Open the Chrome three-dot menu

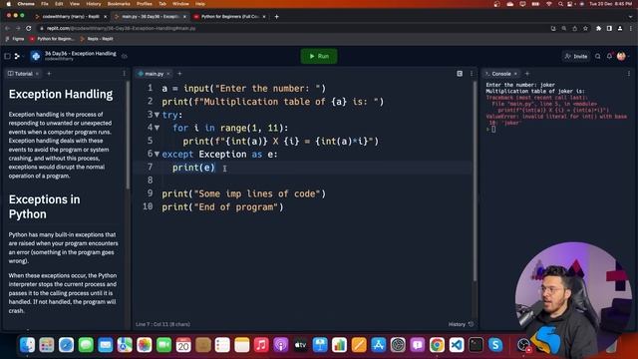pos(631,29)
